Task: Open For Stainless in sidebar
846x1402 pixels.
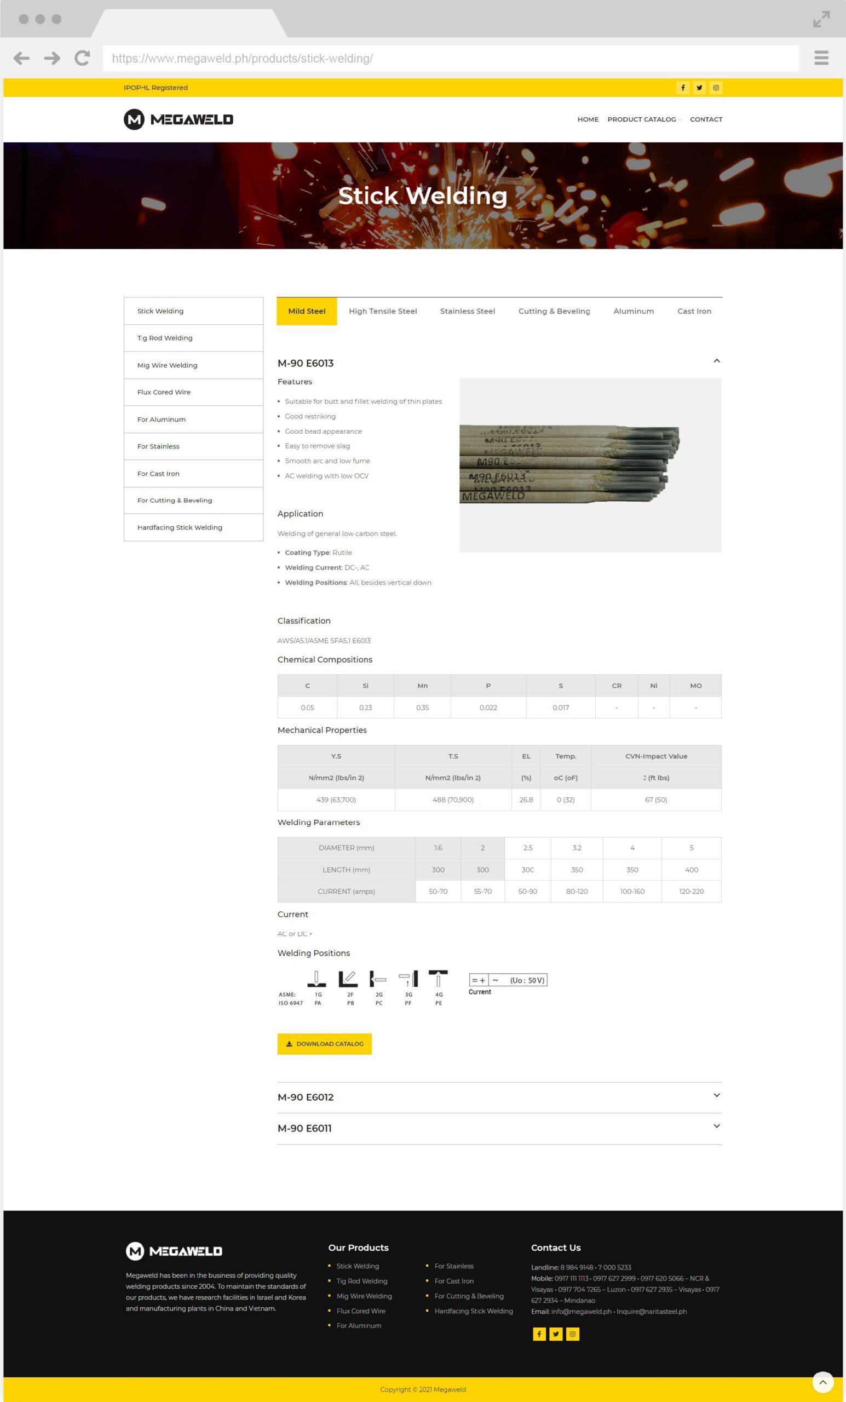Action: (x=193, y=446)
